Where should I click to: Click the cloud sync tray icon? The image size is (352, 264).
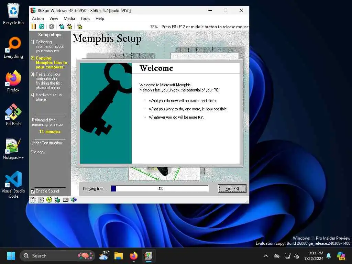coord(277,256)
